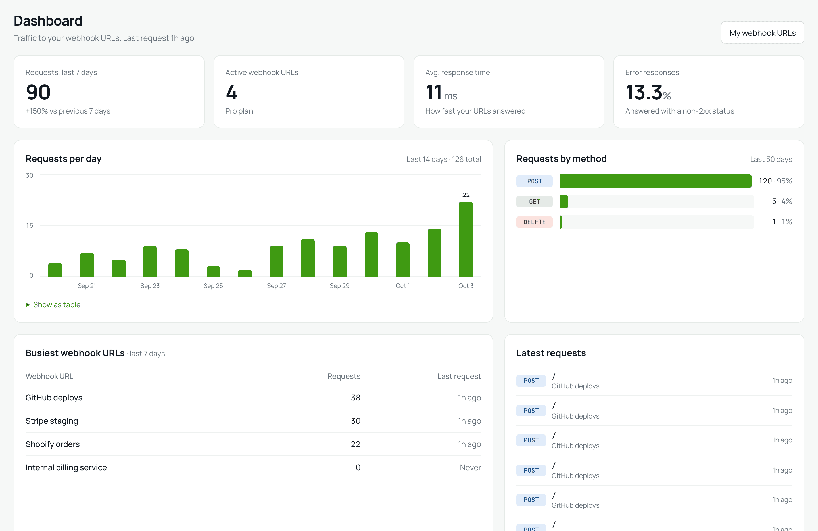This screenshot has width=818, height=531.
Task: Click the Busiest webhook URLs heading
Action: click(75, 353)
